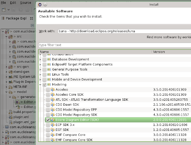
Task: Click the ECP SDK 3.x feature icon
Action: pyautogui.click(x=53, y=125)
